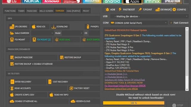Click Backup Passcode icon
The height and width of the screenshot is (107, 191).
(12, 57)
